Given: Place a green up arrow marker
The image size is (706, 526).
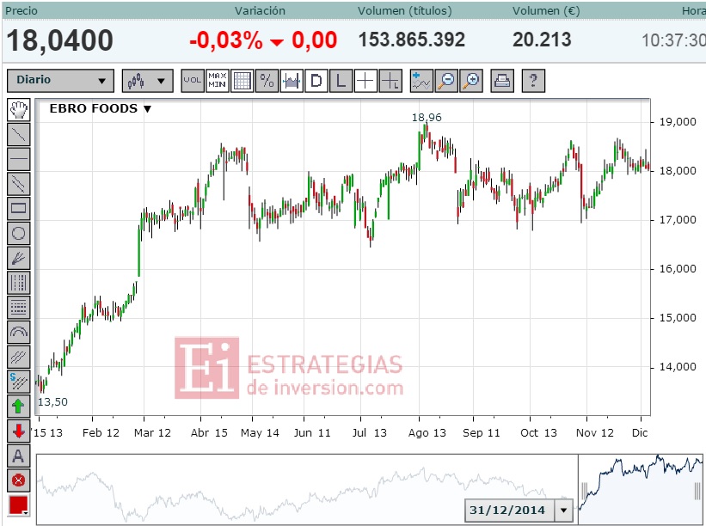Looking at the screenshot, I should pyautogui.click(x=18, y=407).
